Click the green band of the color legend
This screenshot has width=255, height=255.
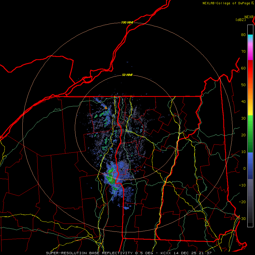coord(250,133)
